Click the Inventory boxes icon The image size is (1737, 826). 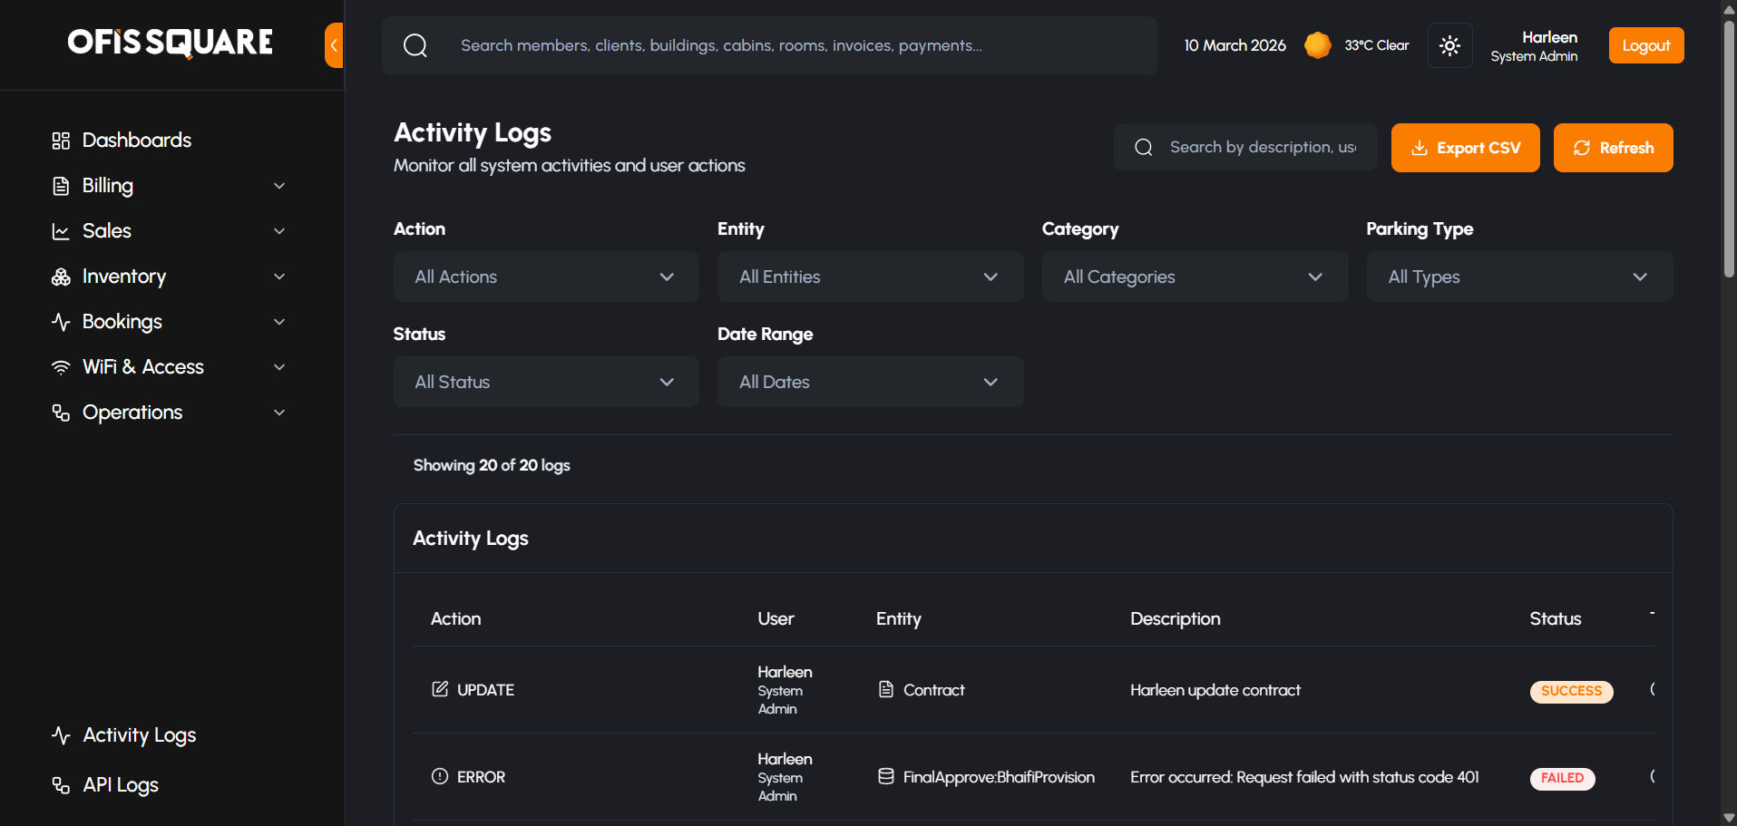[61, 277]
